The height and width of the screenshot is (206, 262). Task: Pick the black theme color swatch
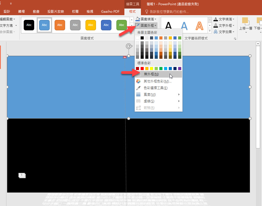point(142,38)
